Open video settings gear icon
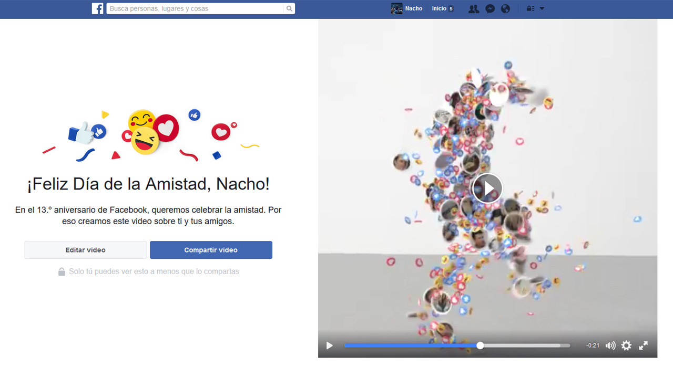The width and height of the screenshot is (673, 378). tap(626, 345)
